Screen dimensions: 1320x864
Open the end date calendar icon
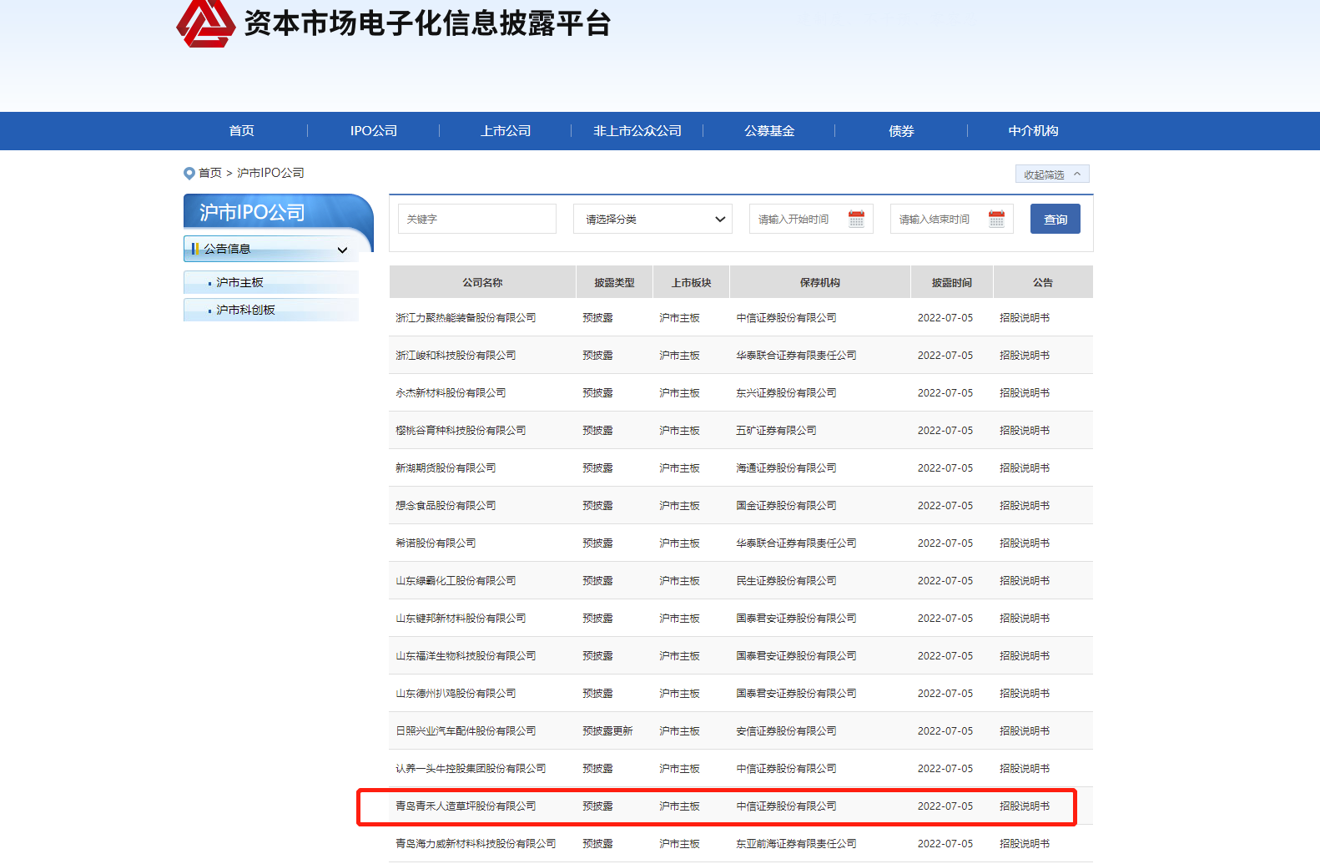[x=996, y=219]
